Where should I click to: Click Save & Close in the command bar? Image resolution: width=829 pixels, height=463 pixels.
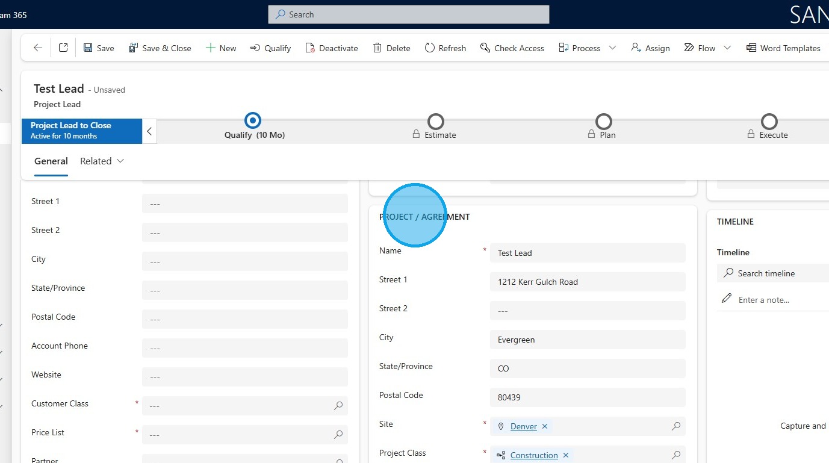(160, 48)
